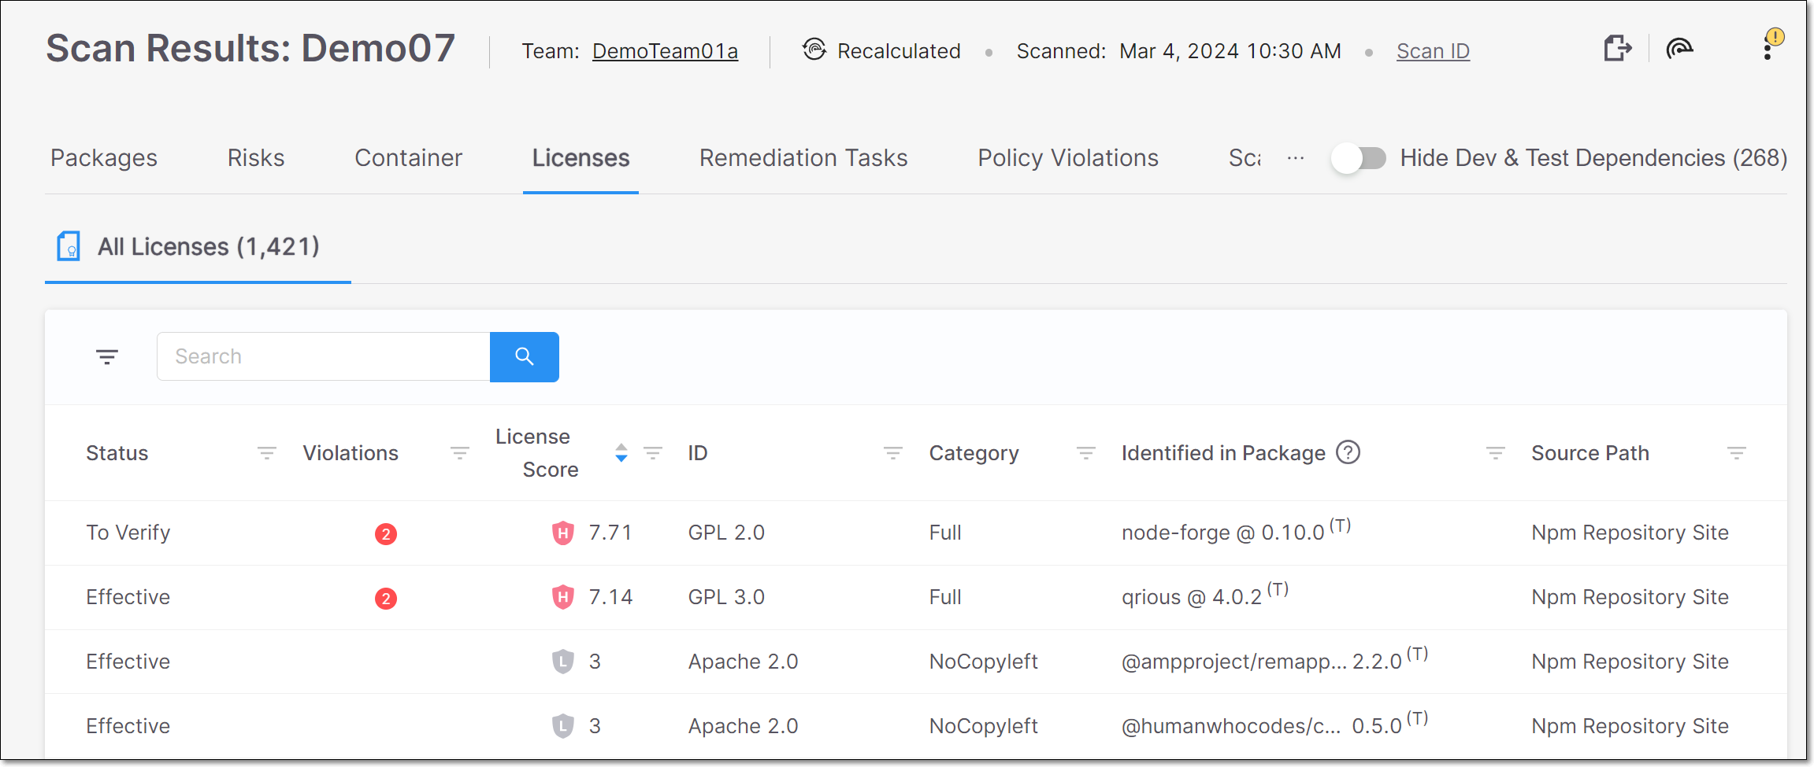Click the high-risk shield for GPL 3.0

coord(562,598)
